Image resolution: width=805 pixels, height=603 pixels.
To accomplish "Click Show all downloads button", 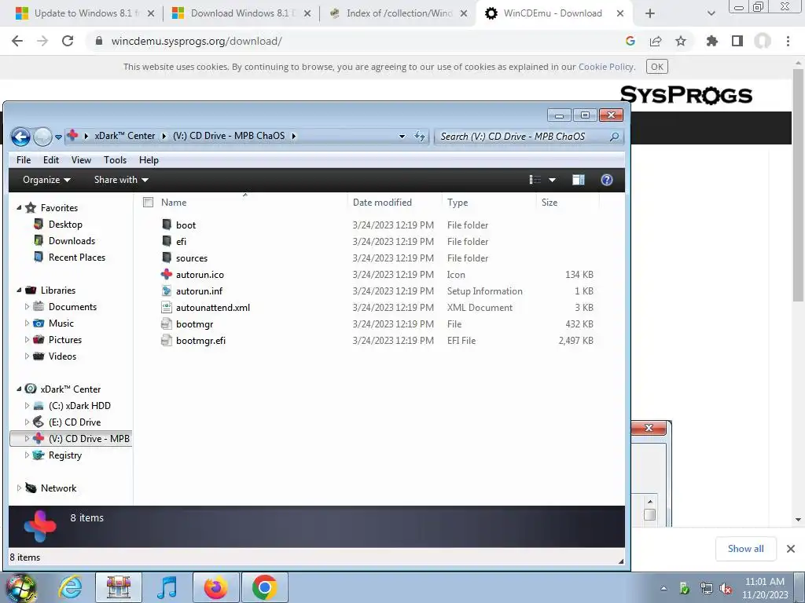I will 745,549.
